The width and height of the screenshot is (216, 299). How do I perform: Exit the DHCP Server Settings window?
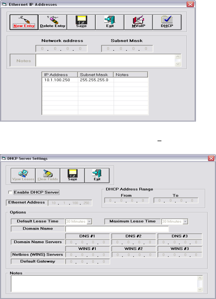coord(97,176)
